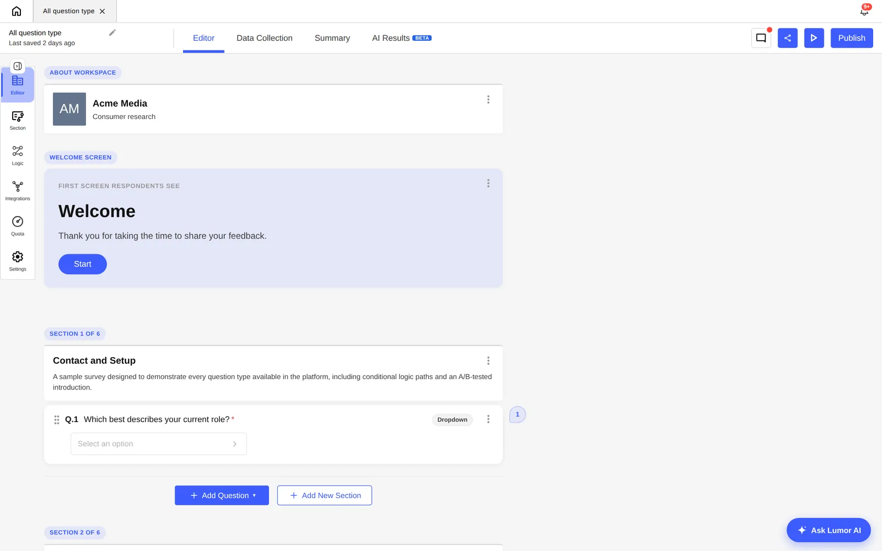
Task: Click the Acme Media title
Action: click(x=120, y=104)
